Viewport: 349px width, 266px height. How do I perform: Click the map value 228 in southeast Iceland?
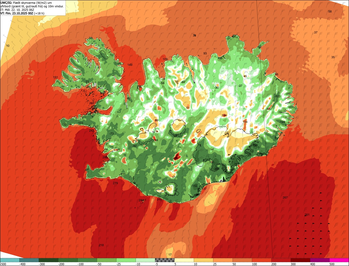217,169
